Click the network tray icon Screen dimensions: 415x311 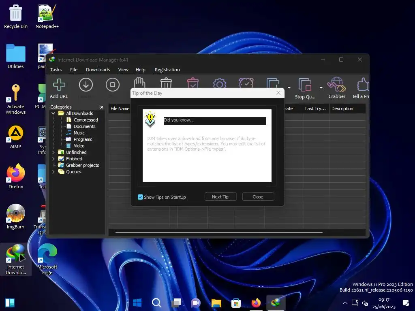pos(355,303)
